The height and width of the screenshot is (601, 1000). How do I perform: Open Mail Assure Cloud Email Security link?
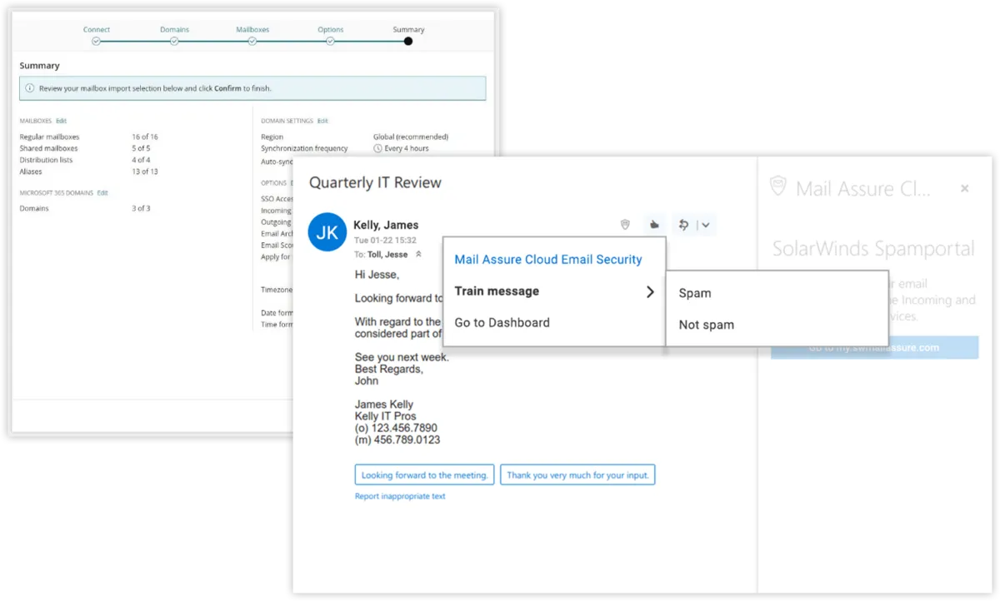pos(548,260)
